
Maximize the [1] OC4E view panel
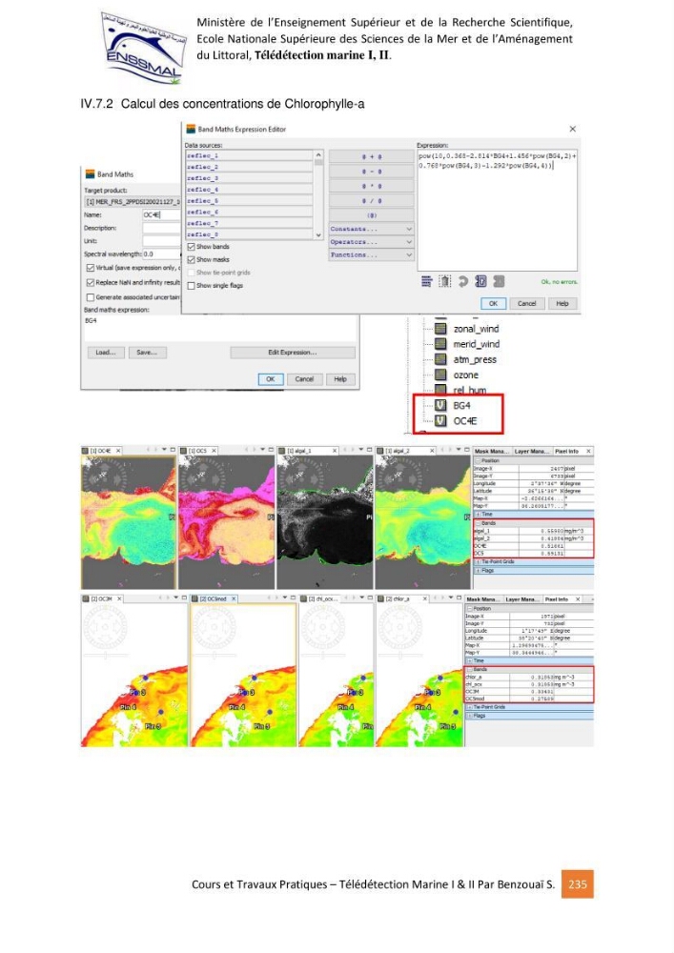click(173, 450)
